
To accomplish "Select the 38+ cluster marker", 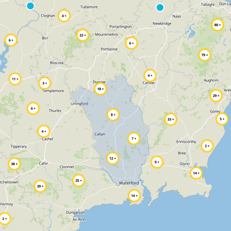I will pyautogui.click(x=14, y=164).
